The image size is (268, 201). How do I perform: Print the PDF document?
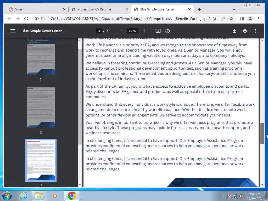click(245, 31)
